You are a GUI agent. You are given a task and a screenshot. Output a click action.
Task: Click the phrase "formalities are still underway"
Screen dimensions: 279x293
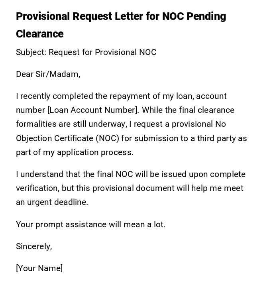[71, 124]
